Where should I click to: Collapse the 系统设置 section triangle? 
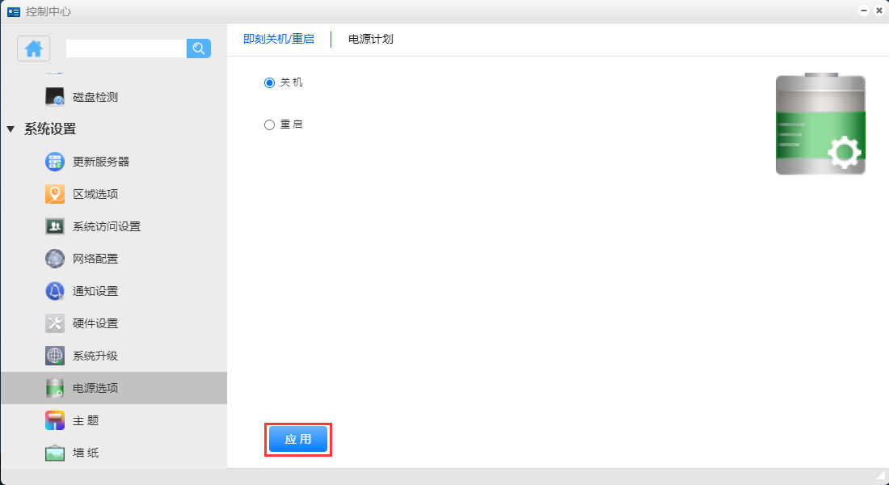pyautogui.click(x=11, y=129)
